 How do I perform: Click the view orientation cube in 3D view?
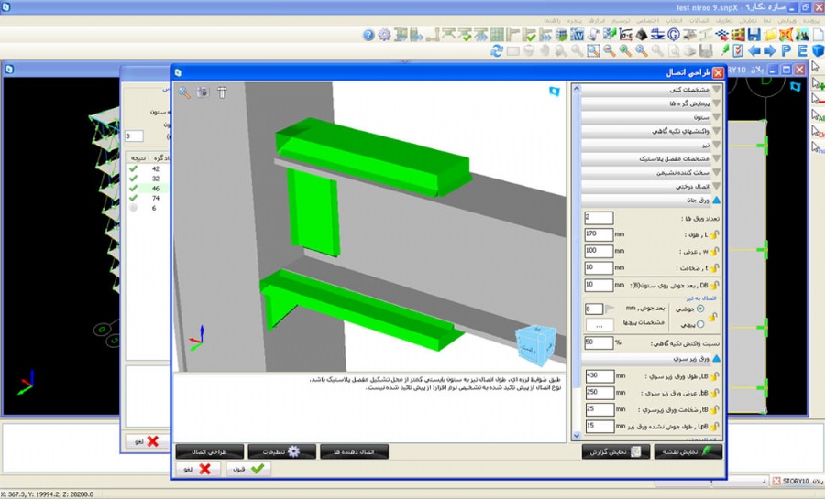[x=533, y=343]
